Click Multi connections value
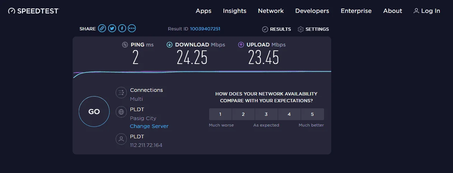 (136, 99)
